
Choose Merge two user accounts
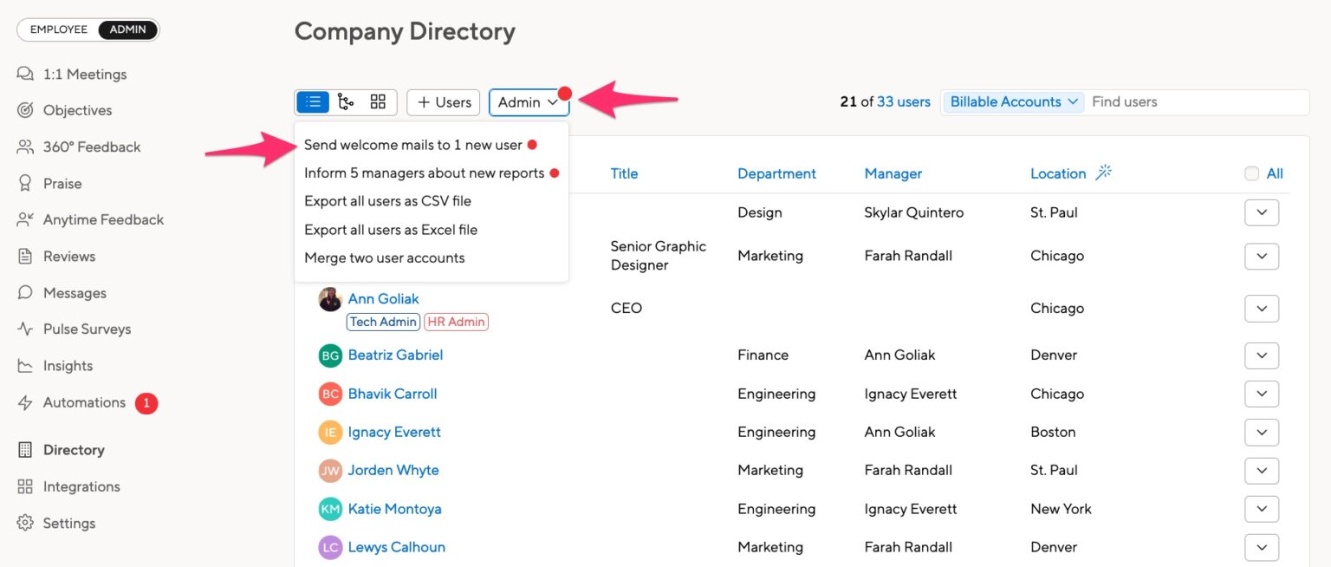tap(384, 257)
